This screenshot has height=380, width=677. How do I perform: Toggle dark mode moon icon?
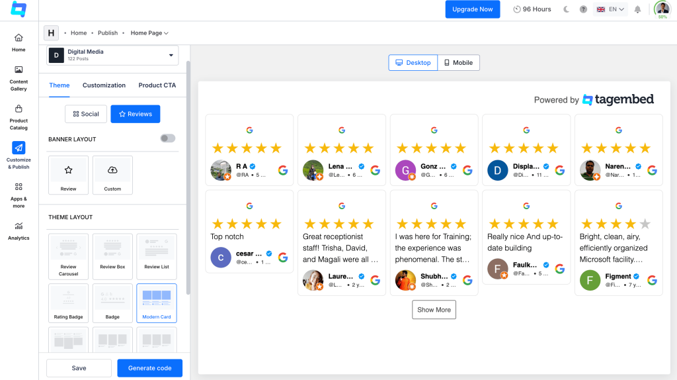click(x=566, y=9)
